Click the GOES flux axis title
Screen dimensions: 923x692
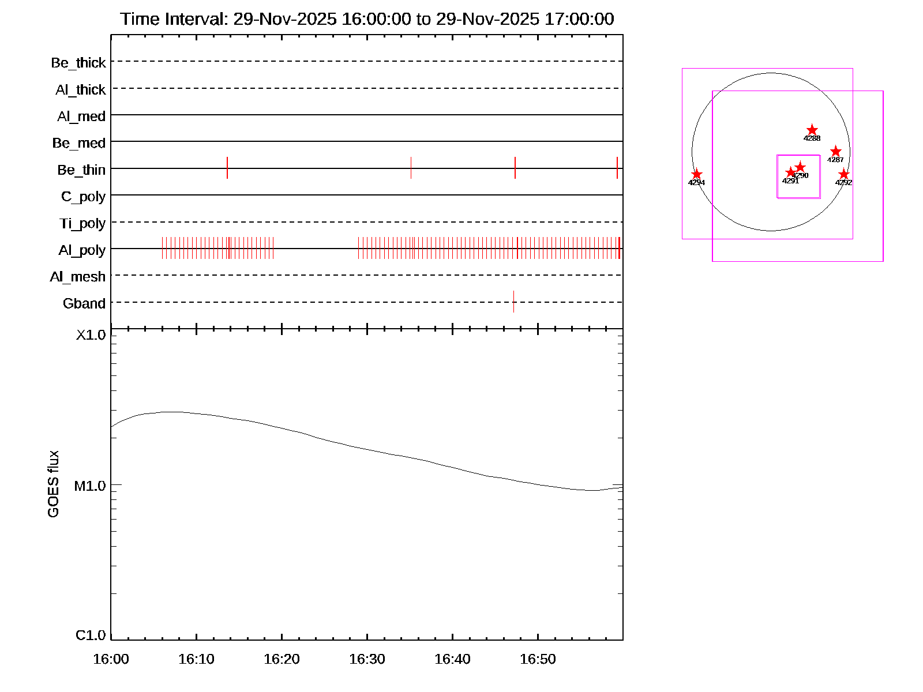coord(53,484)
